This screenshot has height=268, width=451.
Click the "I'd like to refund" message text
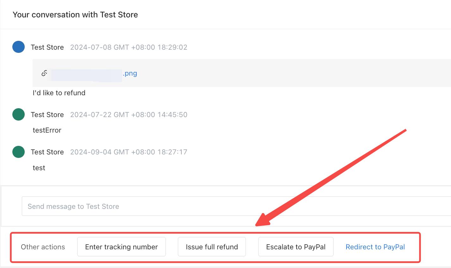pyautogui.click(x=59, y=93)
